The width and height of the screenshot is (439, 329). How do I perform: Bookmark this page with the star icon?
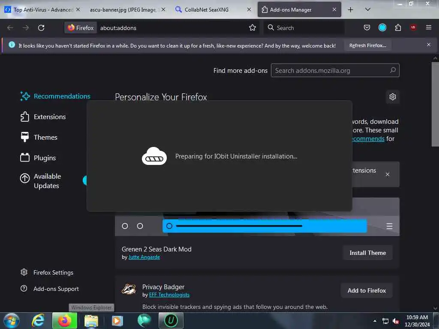pos(253,27)
